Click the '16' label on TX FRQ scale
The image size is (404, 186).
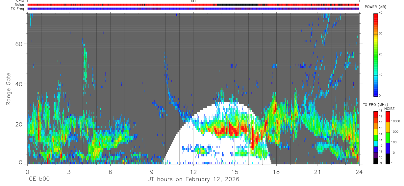381,122
